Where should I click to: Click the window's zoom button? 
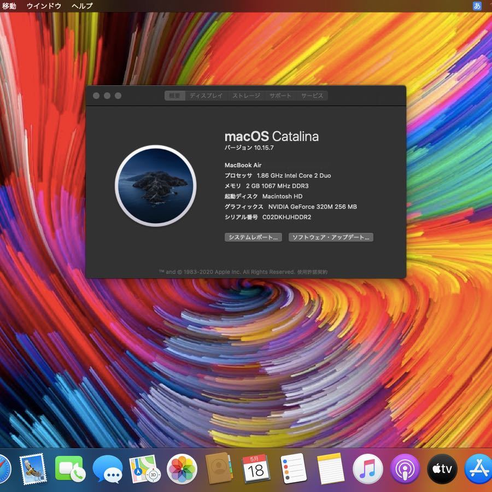pyautogui.click(x=118, y=96)
